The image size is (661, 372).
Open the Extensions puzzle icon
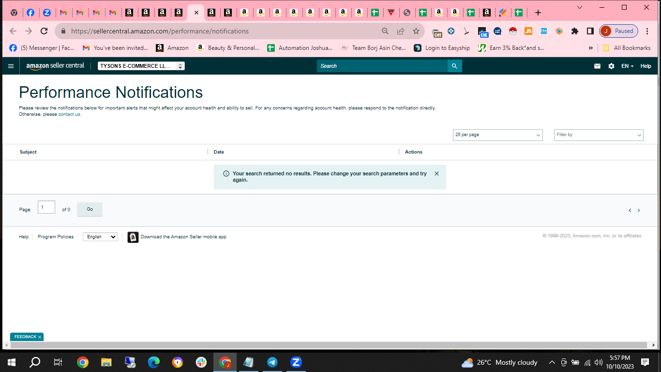pos(575,31)
